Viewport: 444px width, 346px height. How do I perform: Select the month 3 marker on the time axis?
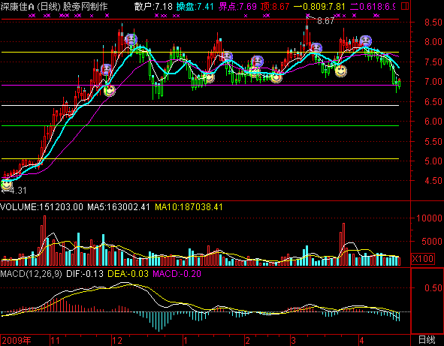click(x=293, y=340)
